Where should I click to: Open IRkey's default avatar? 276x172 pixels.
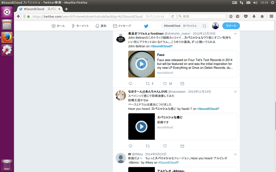coord(120,158)
